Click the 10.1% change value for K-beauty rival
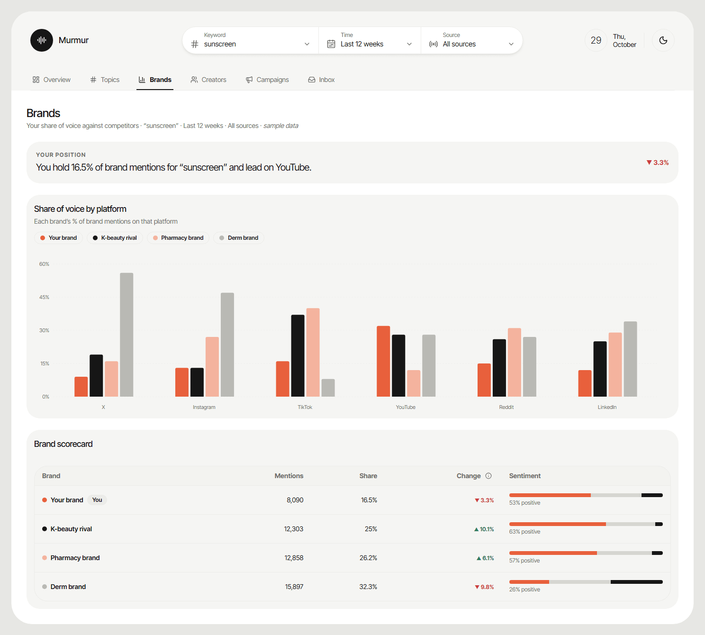The height and width of the screenshot is (635, 705). pyautogui.click(x=484, y=529)
